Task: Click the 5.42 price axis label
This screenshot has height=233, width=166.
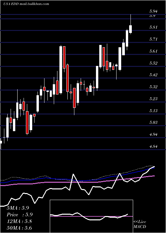Action: 153,75
